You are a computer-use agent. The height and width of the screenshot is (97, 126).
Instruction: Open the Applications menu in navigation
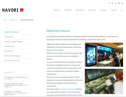point(80,10)
